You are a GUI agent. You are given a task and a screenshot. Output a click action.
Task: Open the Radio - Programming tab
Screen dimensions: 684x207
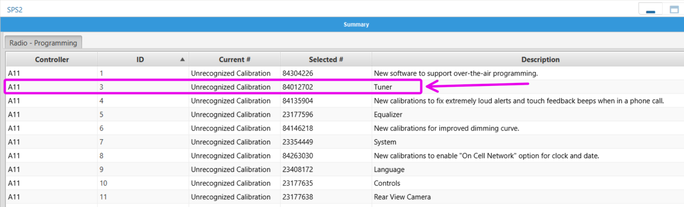click(43, 43)
